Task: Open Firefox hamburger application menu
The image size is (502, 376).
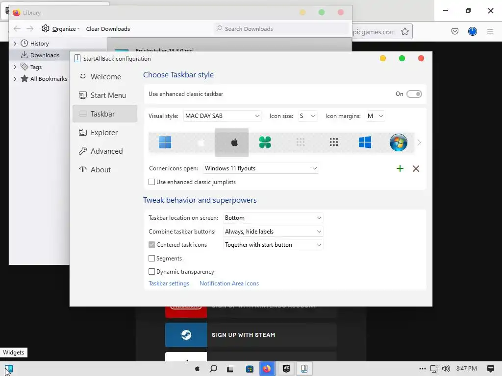Action: pyautogui.click(x=490, y=31)
